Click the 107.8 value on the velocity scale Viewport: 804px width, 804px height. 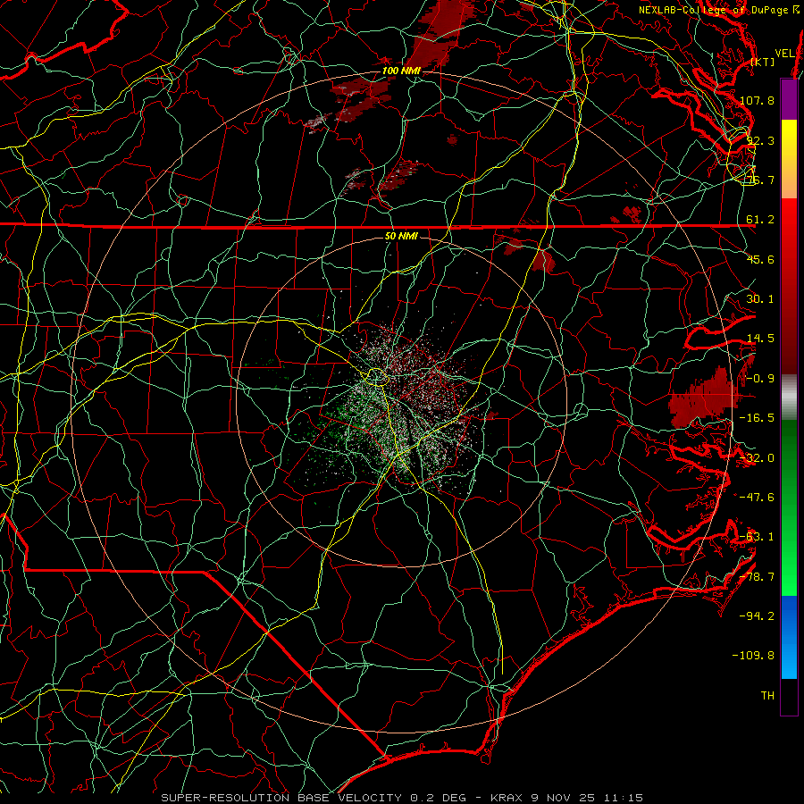coord(757,100)
